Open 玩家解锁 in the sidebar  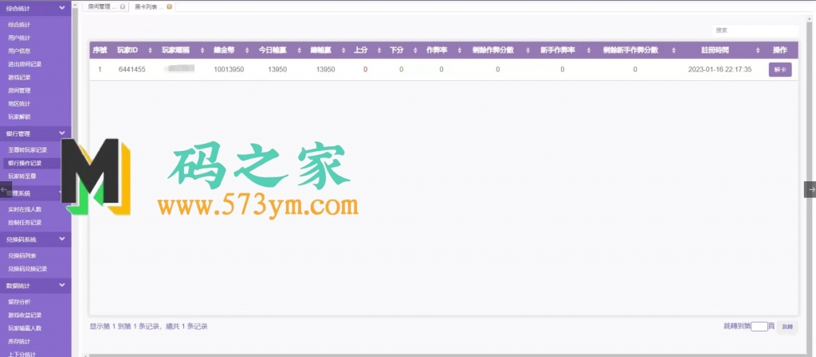point(19,117)
